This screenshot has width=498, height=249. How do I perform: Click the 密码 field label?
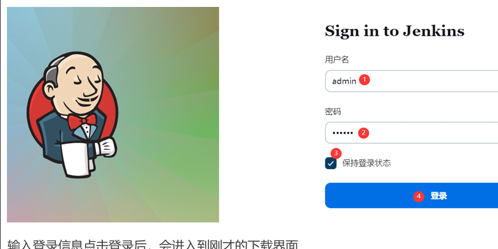coord(333,112)
